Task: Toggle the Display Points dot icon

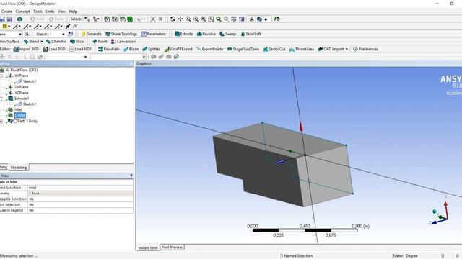Action: pos(266,19)
